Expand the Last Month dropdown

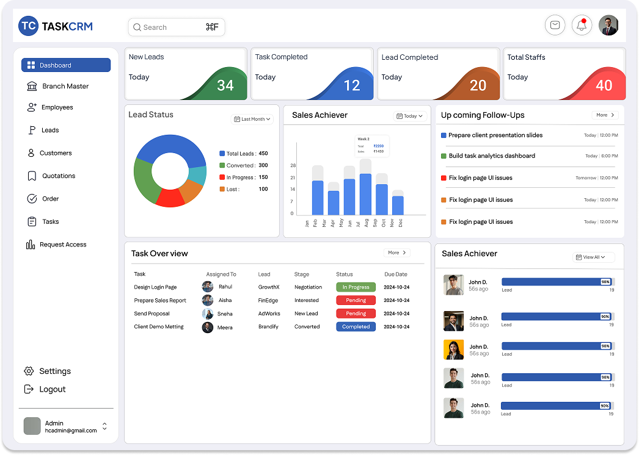tap(252, 119)
